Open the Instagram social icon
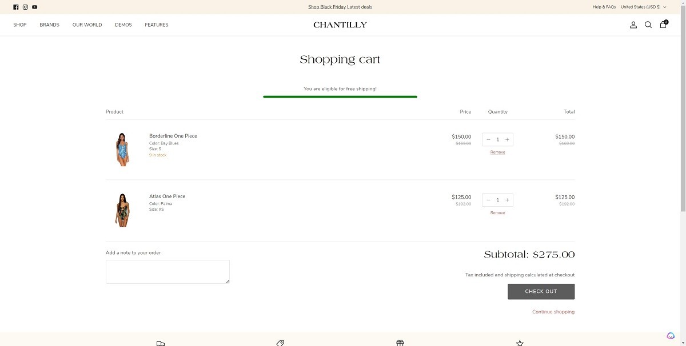 [x=25, y=7]
